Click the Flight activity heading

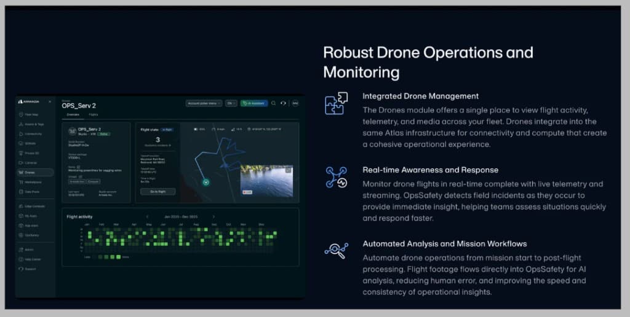tap(79, 217)
